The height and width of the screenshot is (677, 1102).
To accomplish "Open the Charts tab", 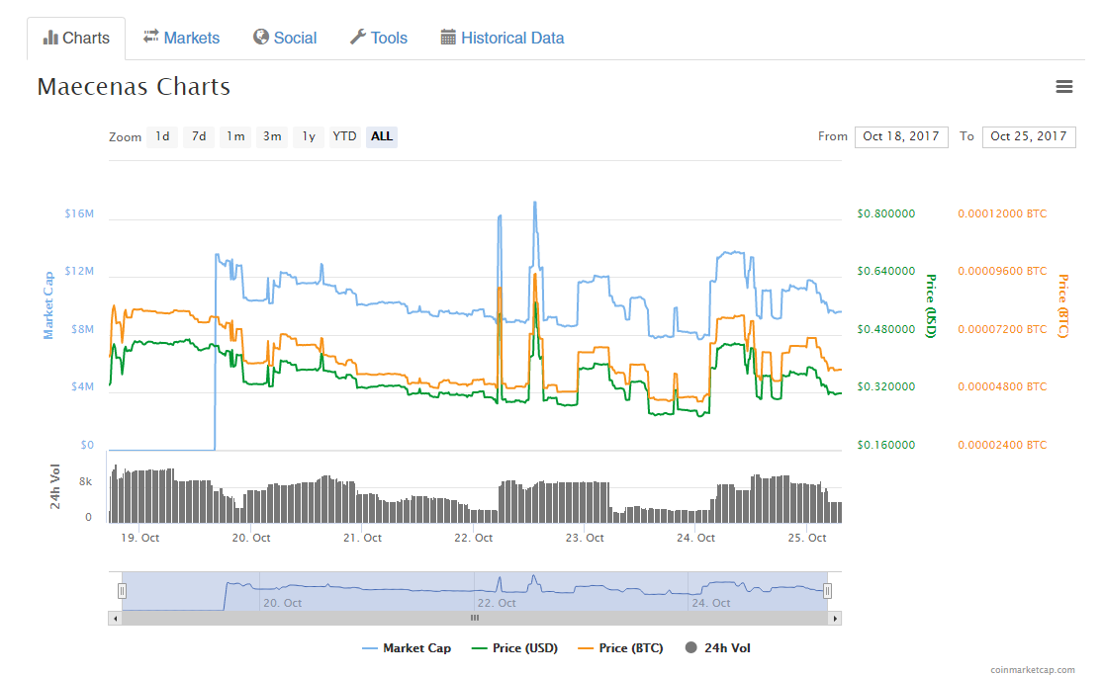I will [76, 38].
